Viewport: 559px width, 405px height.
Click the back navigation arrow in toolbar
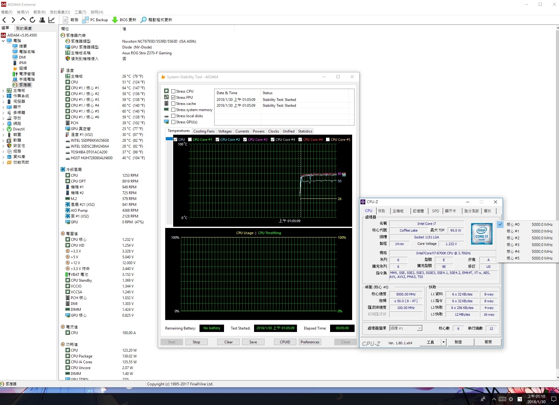tap(4, 20)
